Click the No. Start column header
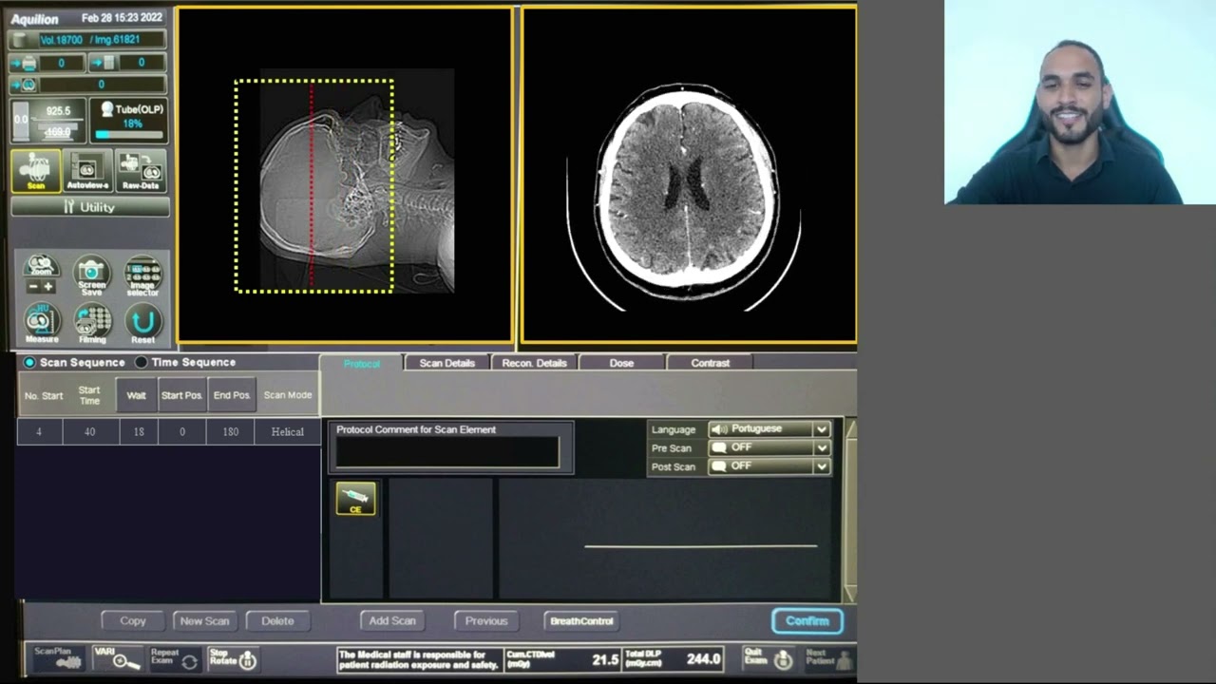This screenshot has width=1216, height=684. pos(44,395)
